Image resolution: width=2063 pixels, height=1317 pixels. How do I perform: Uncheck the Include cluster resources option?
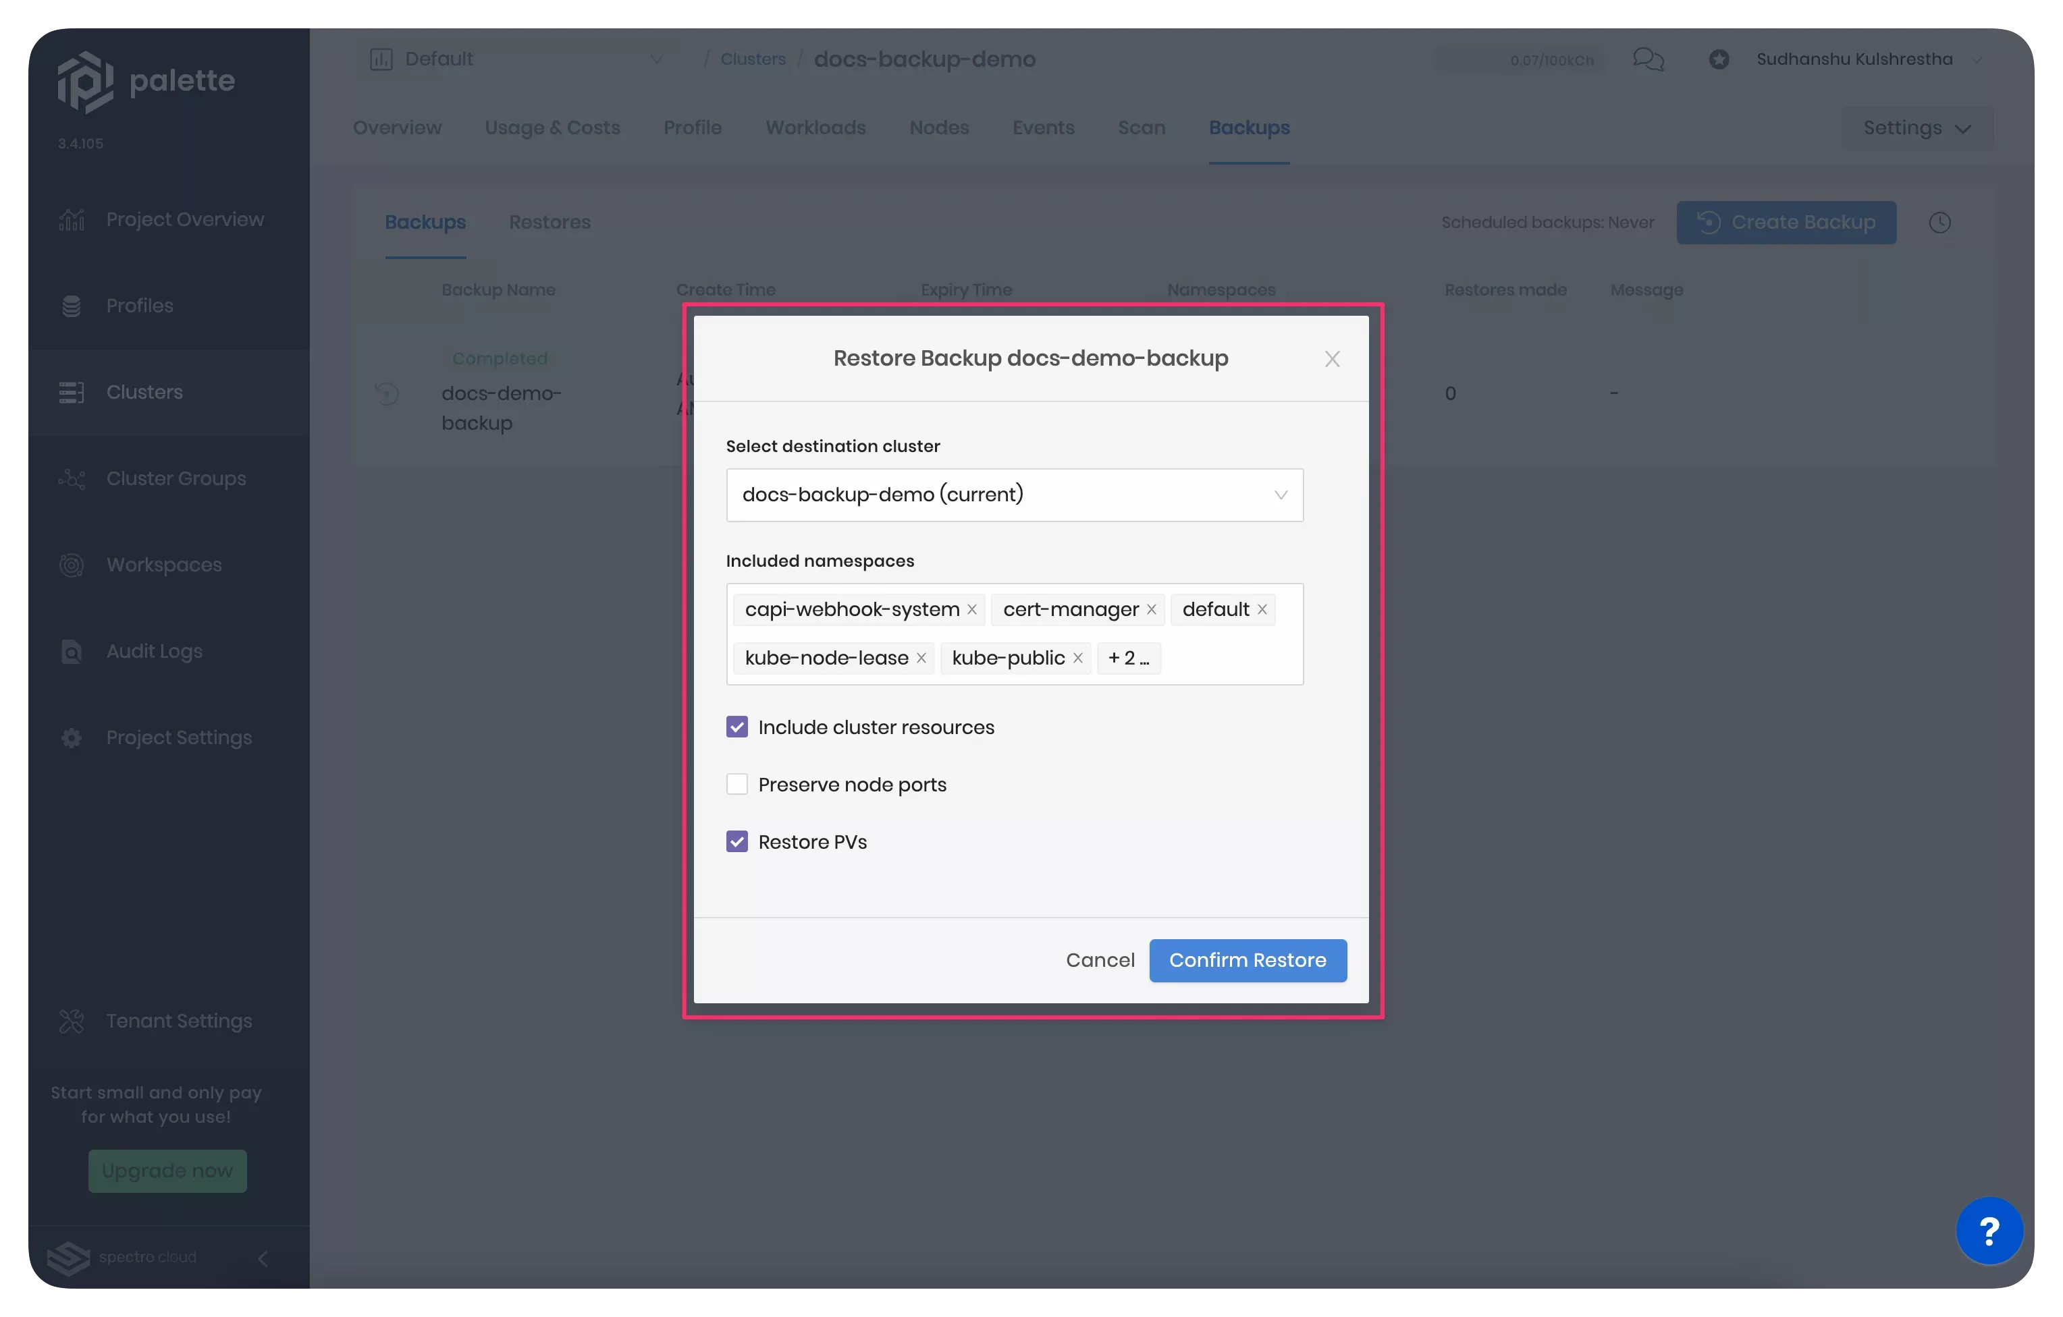click(x=736, y=726)
